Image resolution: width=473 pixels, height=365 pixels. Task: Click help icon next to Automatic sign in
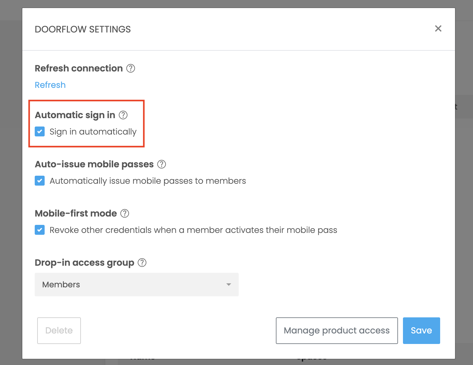(123, 115)
